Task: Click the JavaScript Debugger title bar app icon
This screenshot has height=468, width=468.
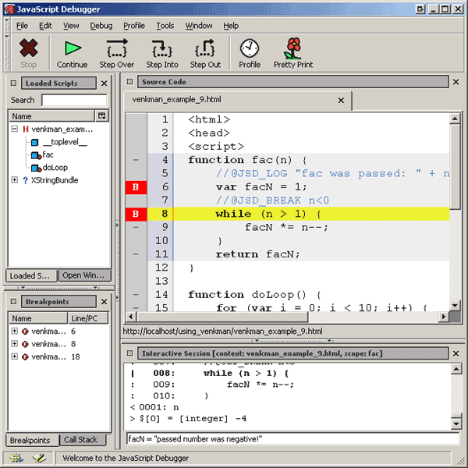Action: pyautogui.click(x=9, y=9)
